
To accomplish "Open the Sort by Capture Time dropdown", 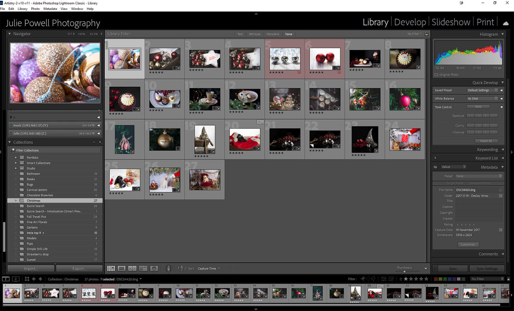I will (209, 269).
